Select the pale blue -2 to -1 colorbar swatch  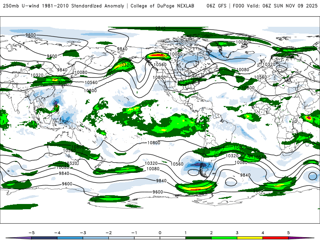pos(122,238)
